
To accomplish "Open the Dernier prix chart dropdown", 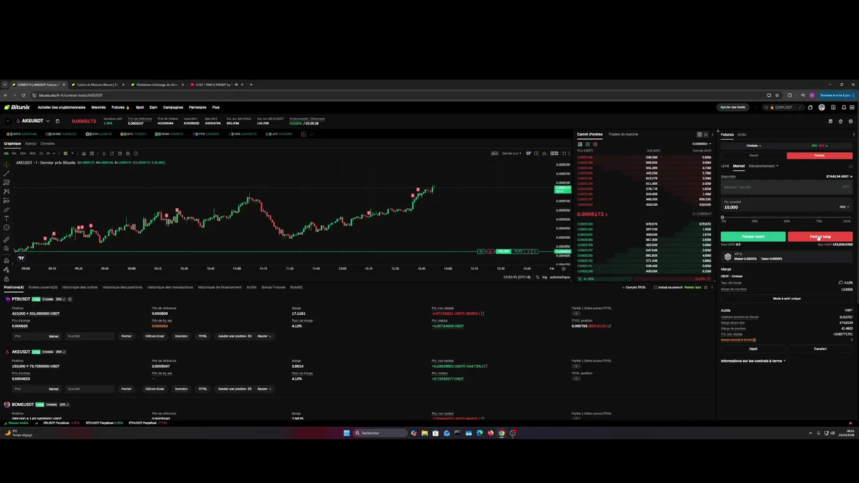I will pos(511,153).
